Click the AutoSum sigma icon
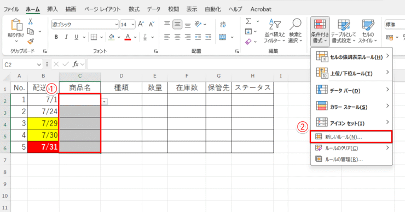405x212 pixels. coord(248,21)
